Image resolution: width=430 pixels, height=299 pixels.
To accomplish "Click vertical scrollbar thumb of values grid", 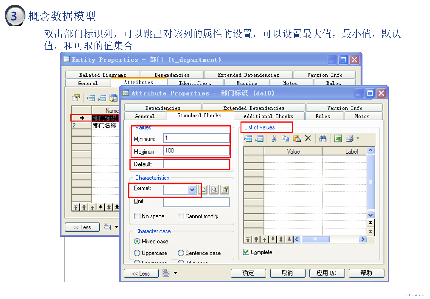I will click(371, 182).
